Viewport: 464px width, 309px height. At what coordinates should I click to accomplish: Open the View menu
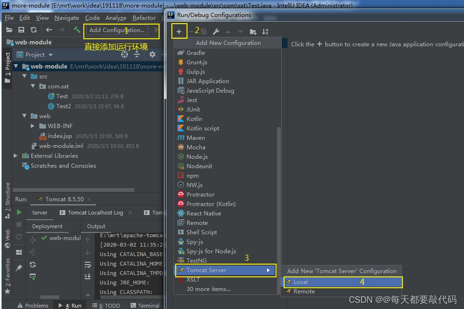pos(42,18)
